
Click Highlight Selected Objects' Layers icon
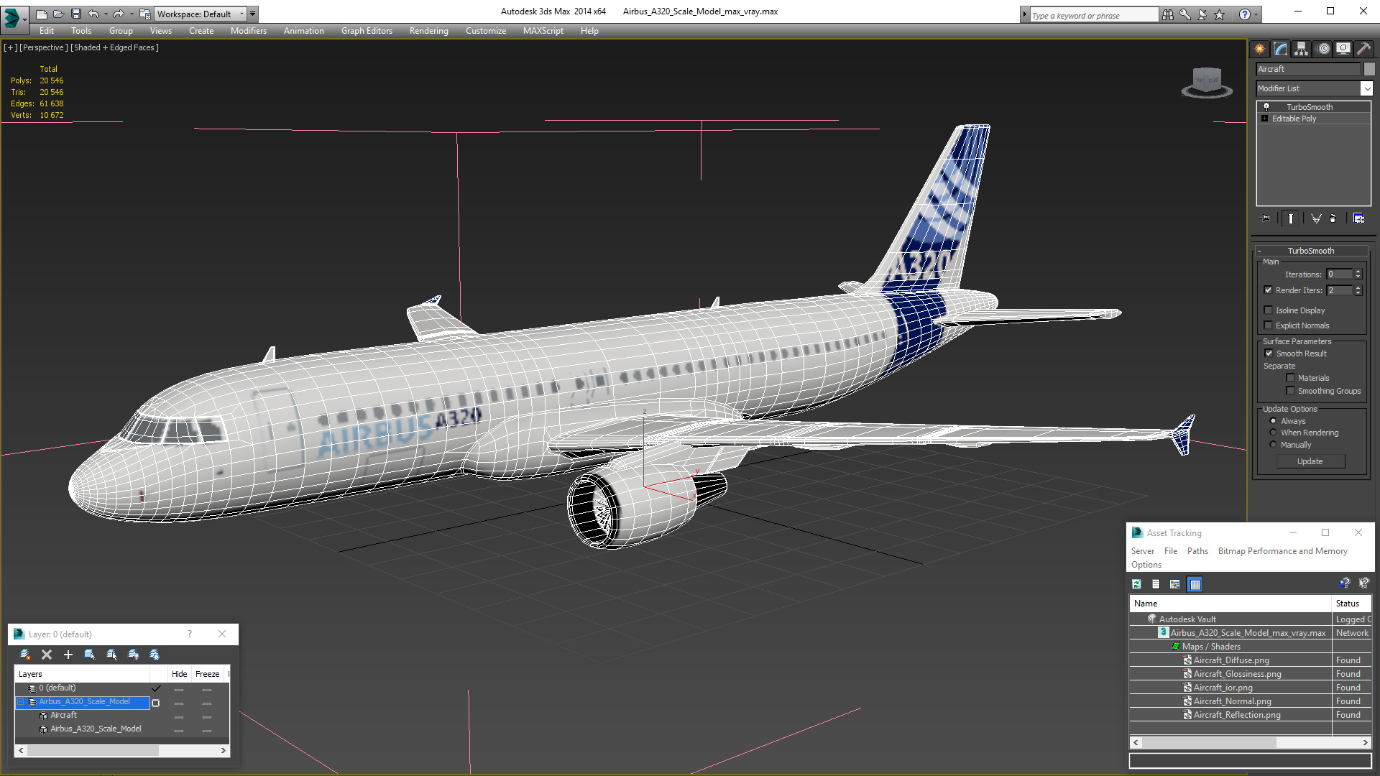point(111,655)
